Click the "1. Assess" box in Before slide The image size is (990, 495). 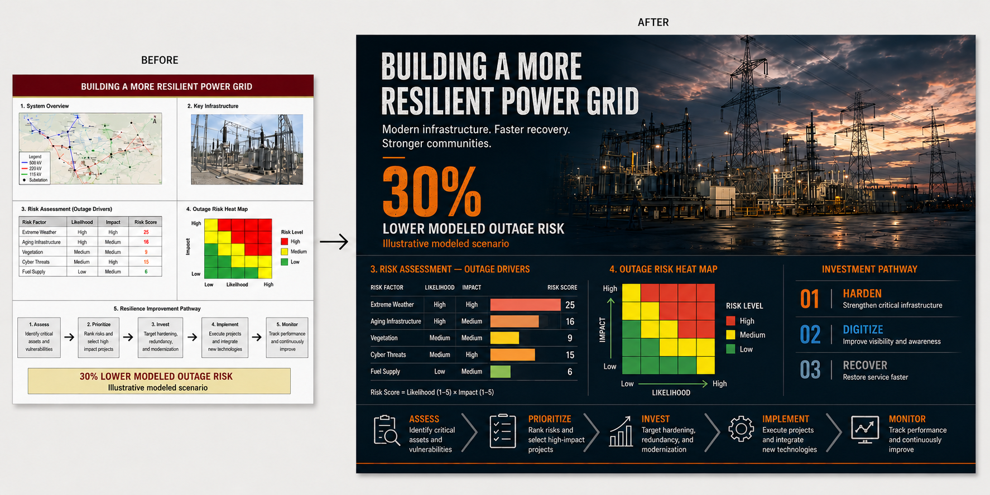click(39, 338)
